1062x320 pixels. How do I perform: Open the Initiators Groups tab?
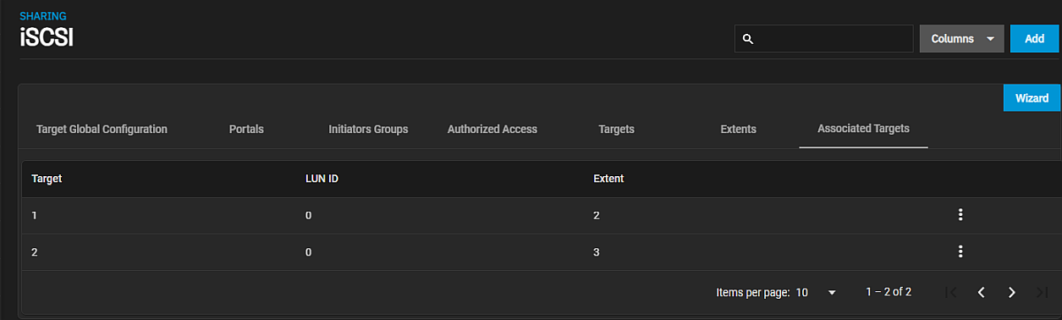[x=368, y=130]
